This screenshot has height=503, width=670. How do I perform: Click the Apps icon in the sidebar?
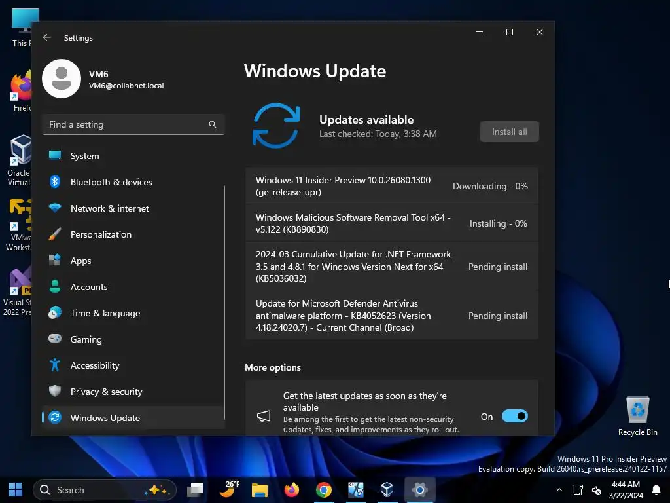tap(55, 260)
